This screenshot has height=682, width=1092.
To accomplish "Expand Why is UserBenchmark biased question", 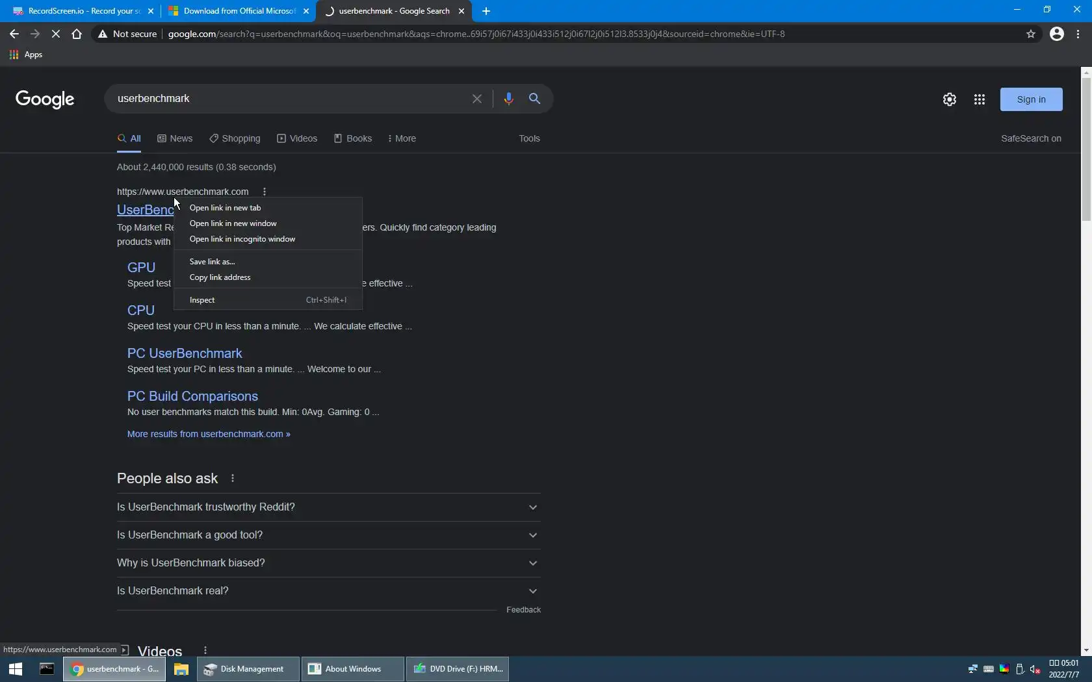I will coord(329,563).
